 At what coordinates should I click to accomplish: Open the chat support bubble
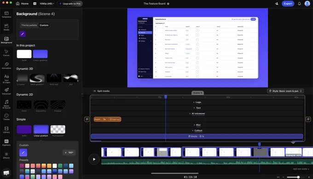(6, 173)
